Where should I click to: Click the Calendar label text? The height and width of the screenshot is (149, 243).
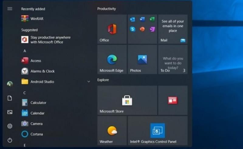[37, 113]
